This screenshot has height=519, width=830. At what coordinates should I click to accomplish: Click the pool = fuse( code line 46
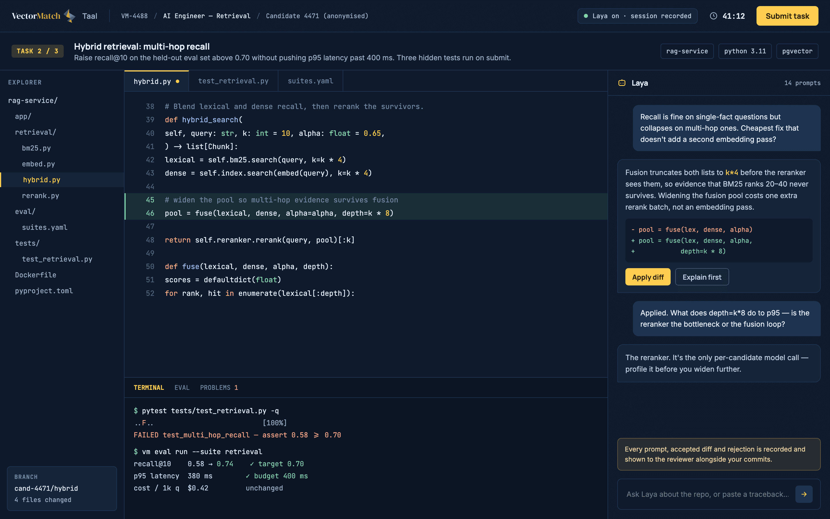tap(279, 213)
